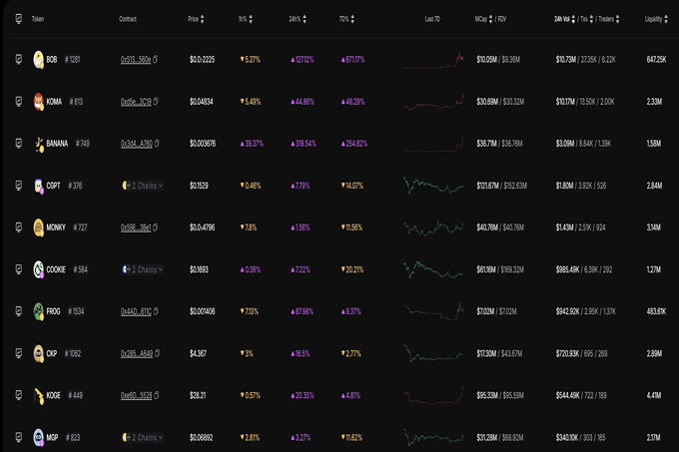
Task: Open the BANANA token icon
Action: click(x=38, y=144)
